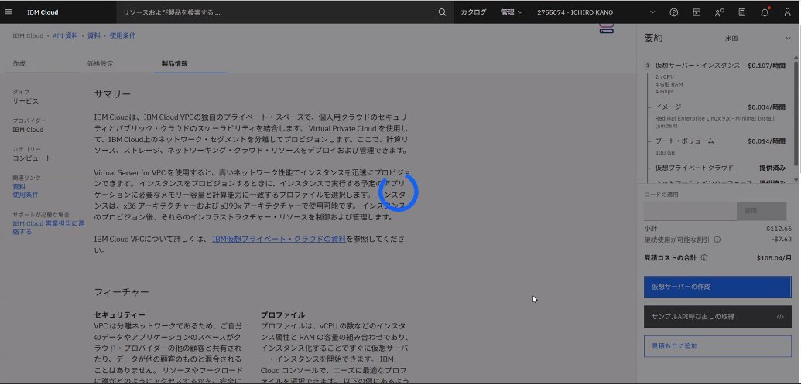Open the IBM Cloud Shell icon
801x384 pixels.
tap(697, 12)
